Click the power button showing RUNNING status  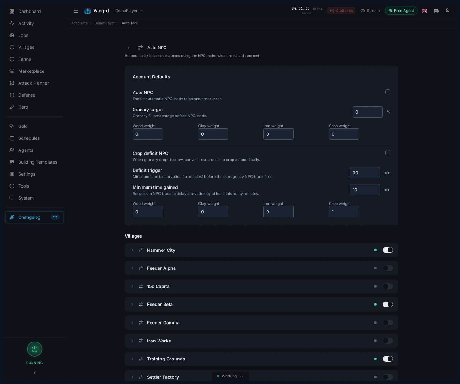click(35, 349)
